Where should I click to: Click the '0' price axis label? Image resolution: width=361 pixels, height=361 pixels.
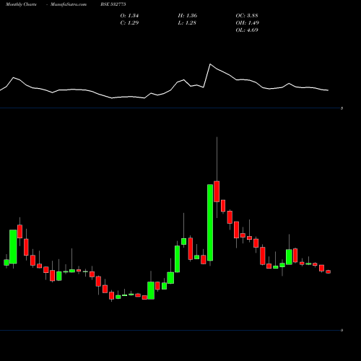pyautogui.click(x=342, y=331)
